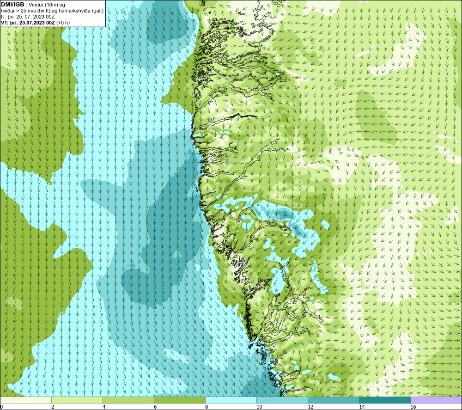Click the turquoise 10–12 m/s legend swatch
The height and width of the screenshot is (410, 462).
282,400
